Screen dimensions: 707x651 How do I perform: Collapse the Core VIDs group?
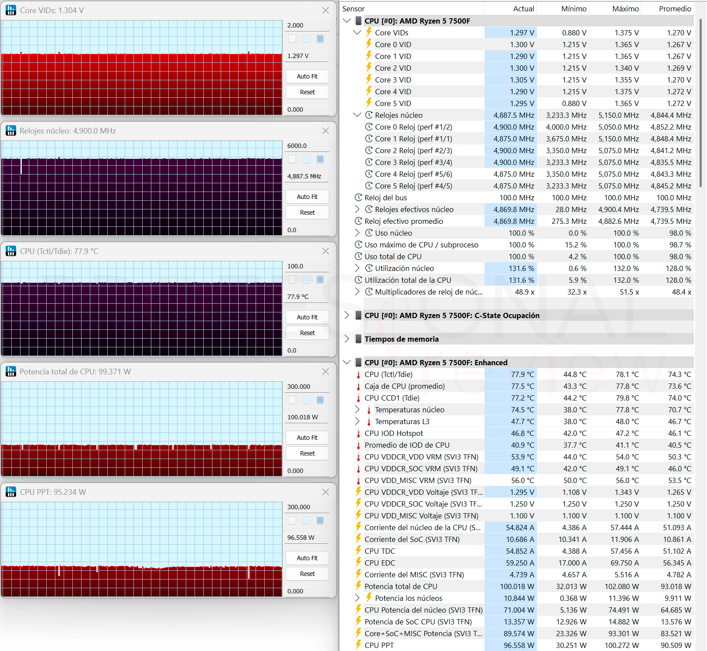click(x=357, y=32)
